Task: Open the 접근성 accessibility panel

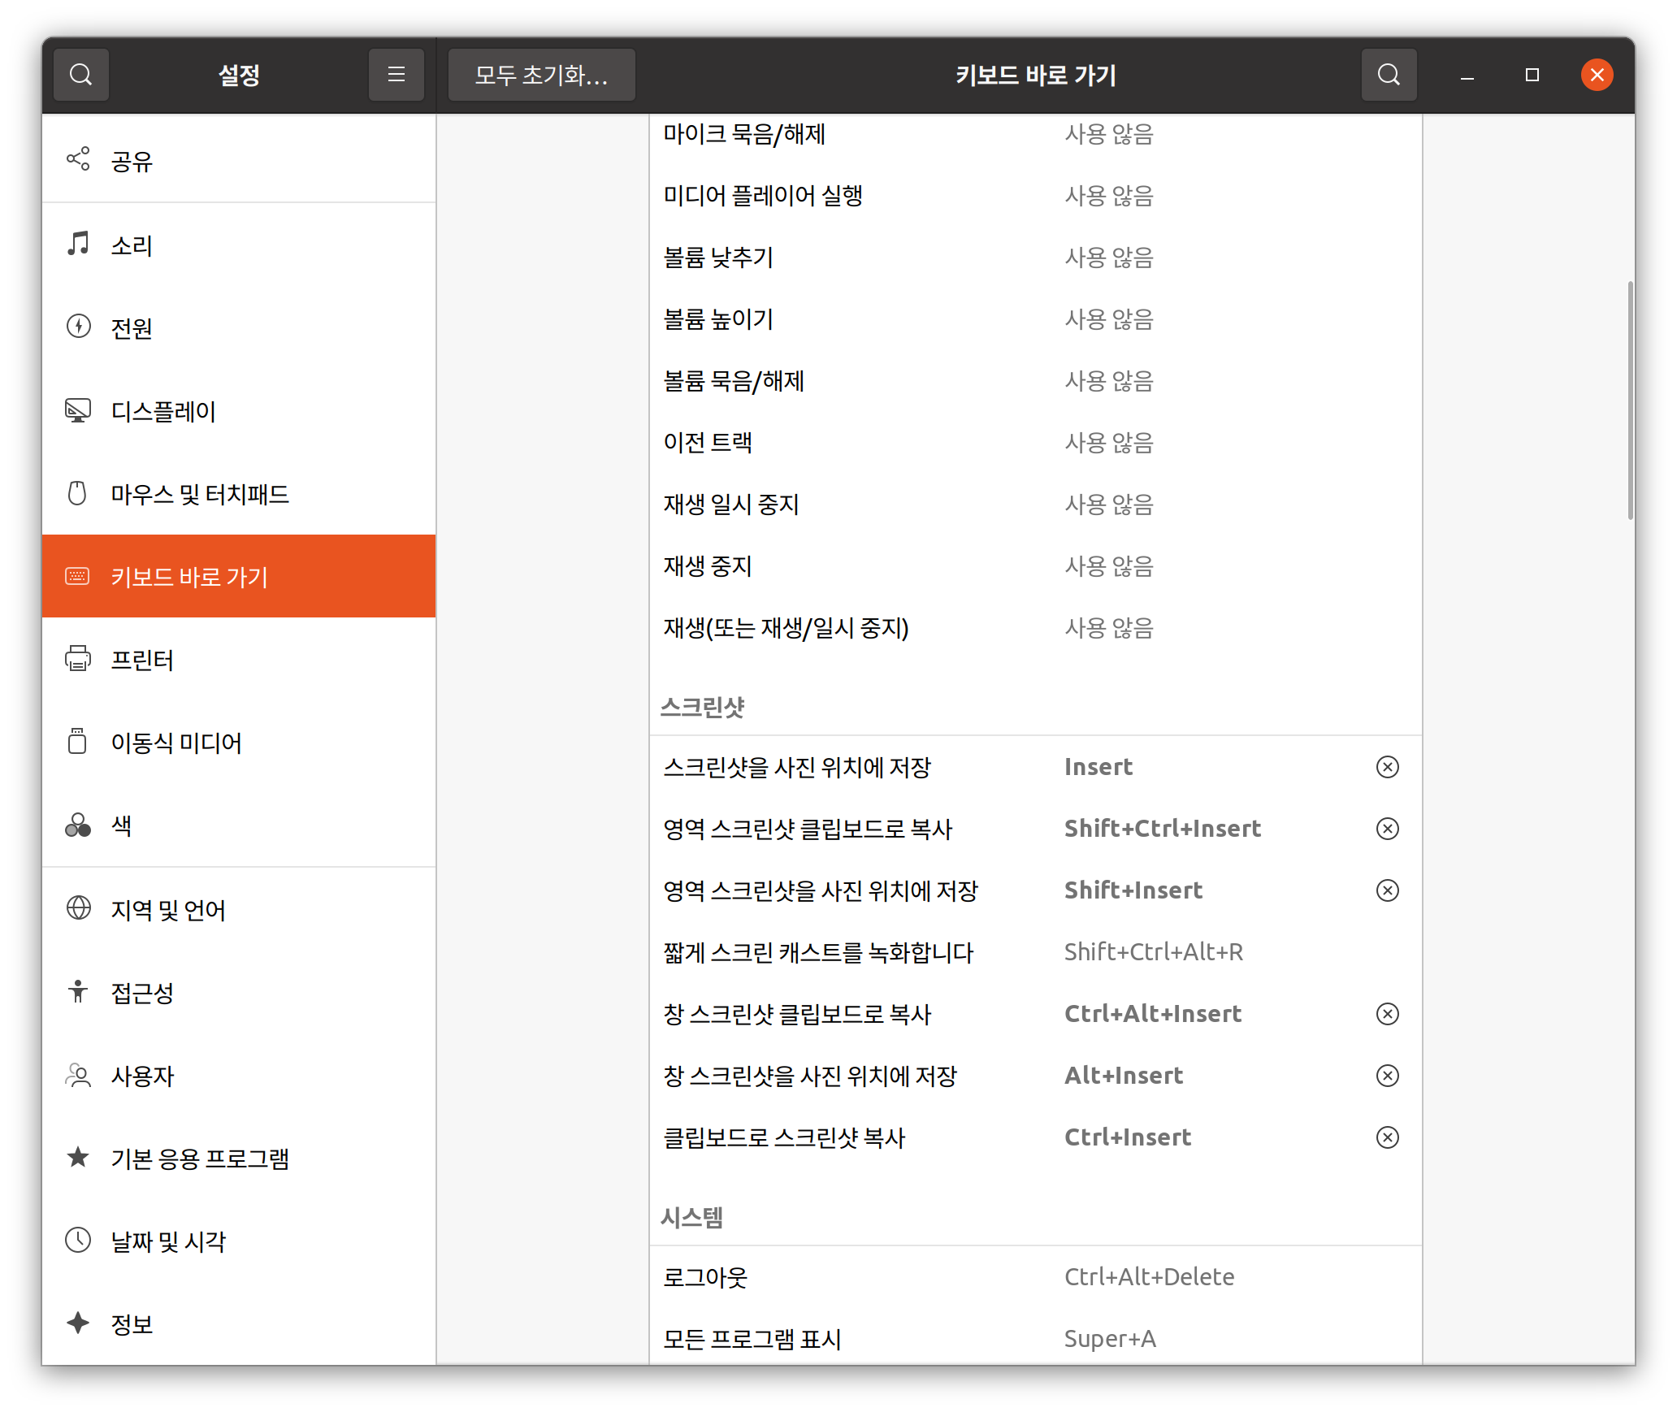Action: tap(239, 993)
